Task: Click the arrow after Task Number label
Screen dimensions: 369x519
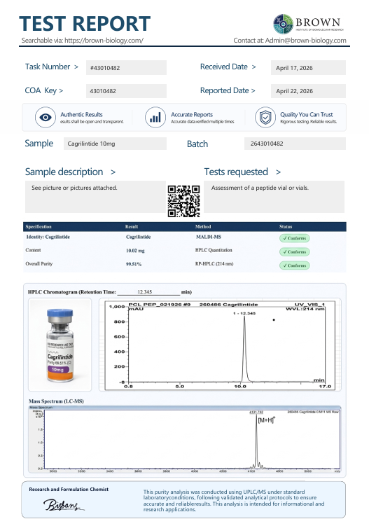Action: (76, 67)
